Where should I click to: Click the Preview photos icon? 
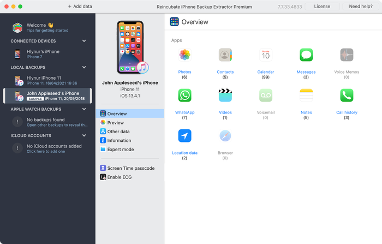pos(103,122)
